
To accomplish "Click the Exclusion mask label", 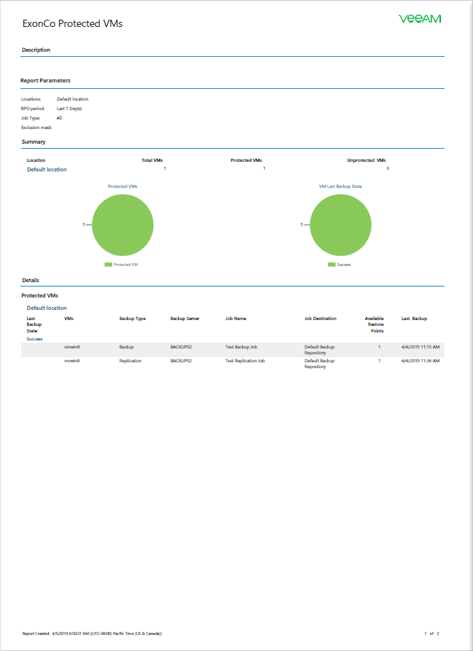I will 36,128.
